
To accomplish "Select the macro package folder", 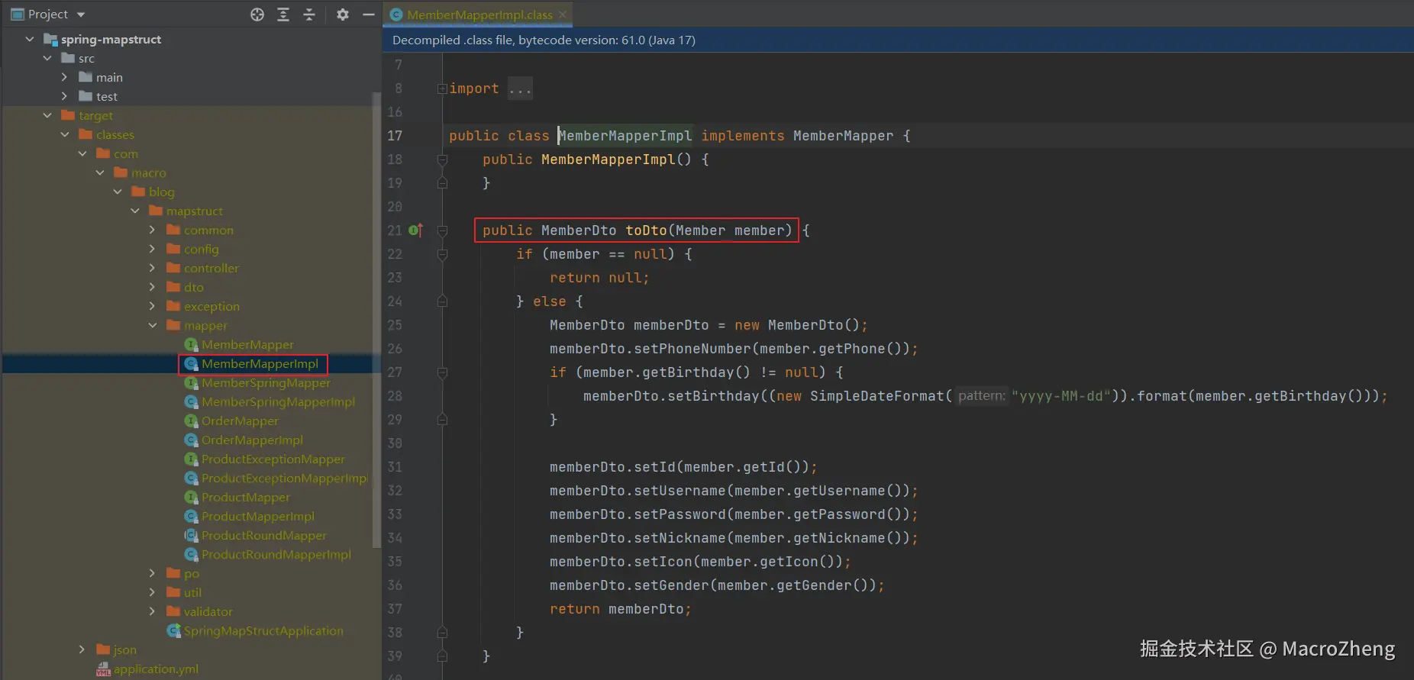I will click(140, 172).
